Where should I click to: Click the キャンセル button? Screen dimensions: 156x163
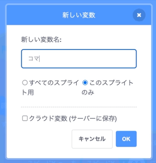92,139
